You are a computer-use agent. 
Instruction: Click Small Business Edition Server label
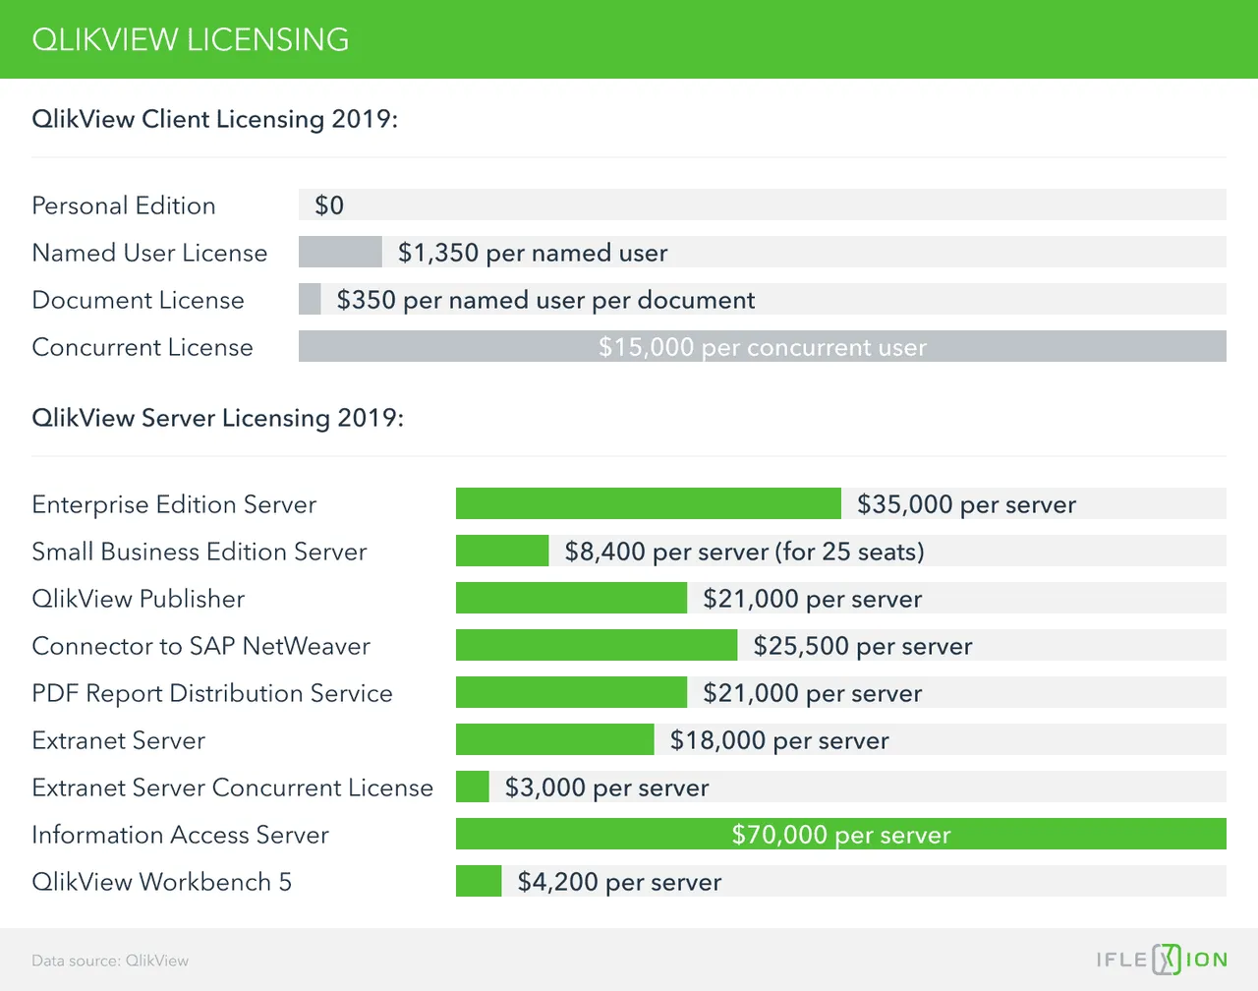click(200, 552)
